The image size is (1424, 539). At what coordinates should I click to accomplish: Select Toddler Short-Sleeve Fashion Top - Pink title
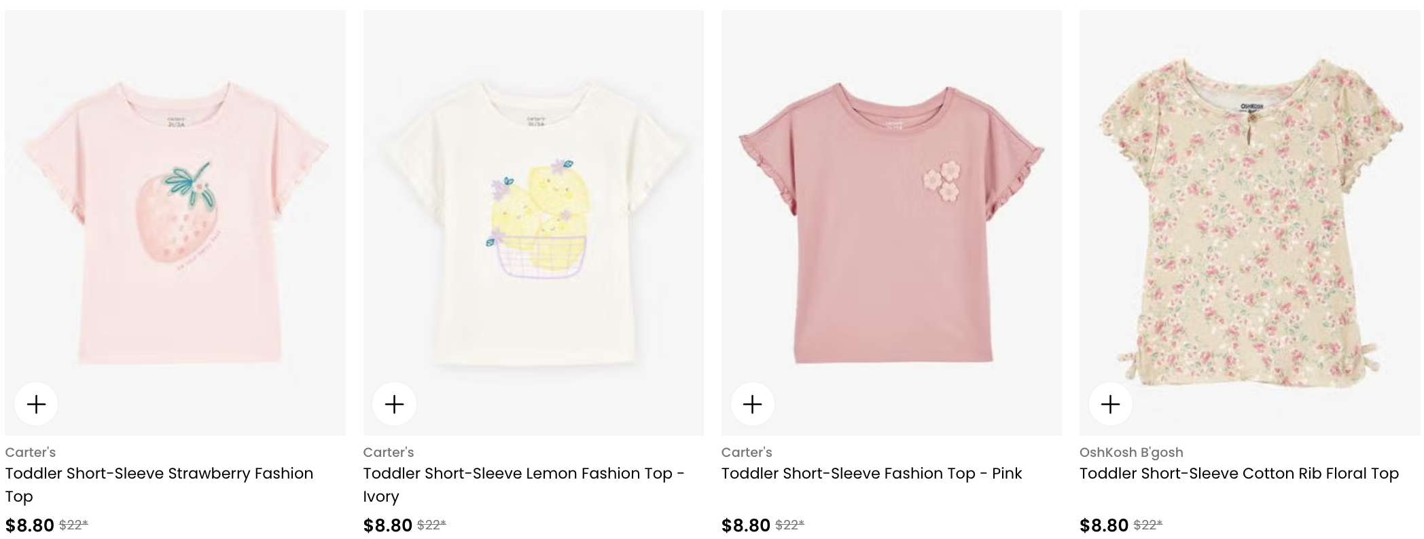tap(871, 473)
